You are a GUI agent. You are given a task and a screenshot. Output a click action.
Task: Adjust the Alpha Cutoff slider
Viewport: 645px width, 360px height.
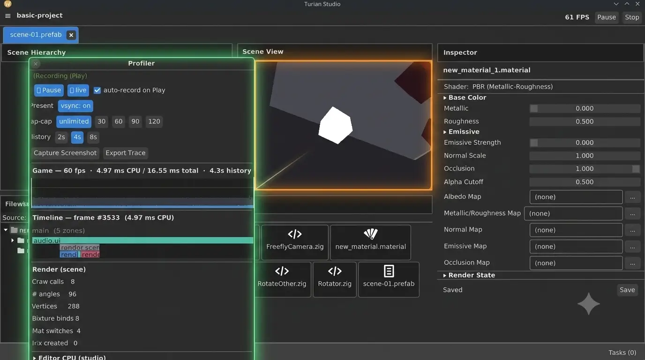(x=585, y=182)
